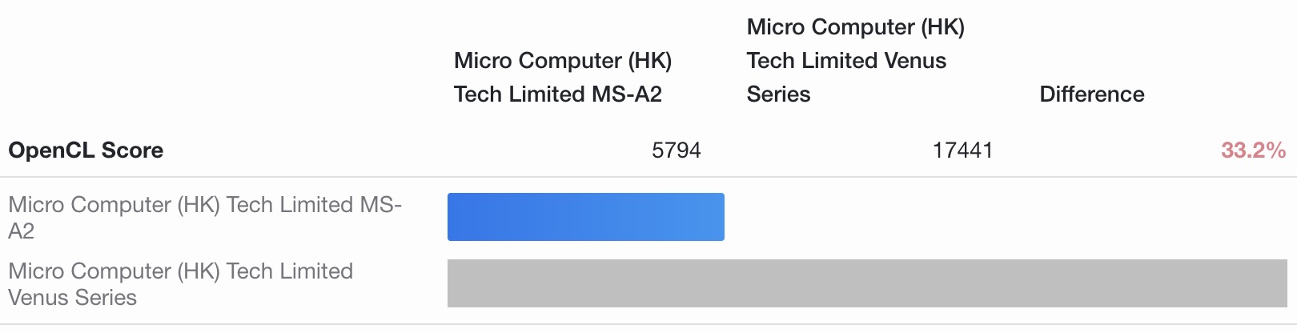Click the divider line below OpenCL Score row

pyautogui.click(x=648, y=177)
